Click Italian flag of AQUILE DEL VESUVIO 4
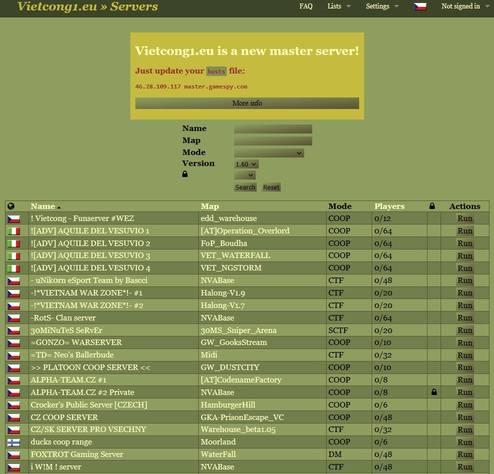Image resolution: width=494 pixels, height=474 pixels. [x=13, y=268]
